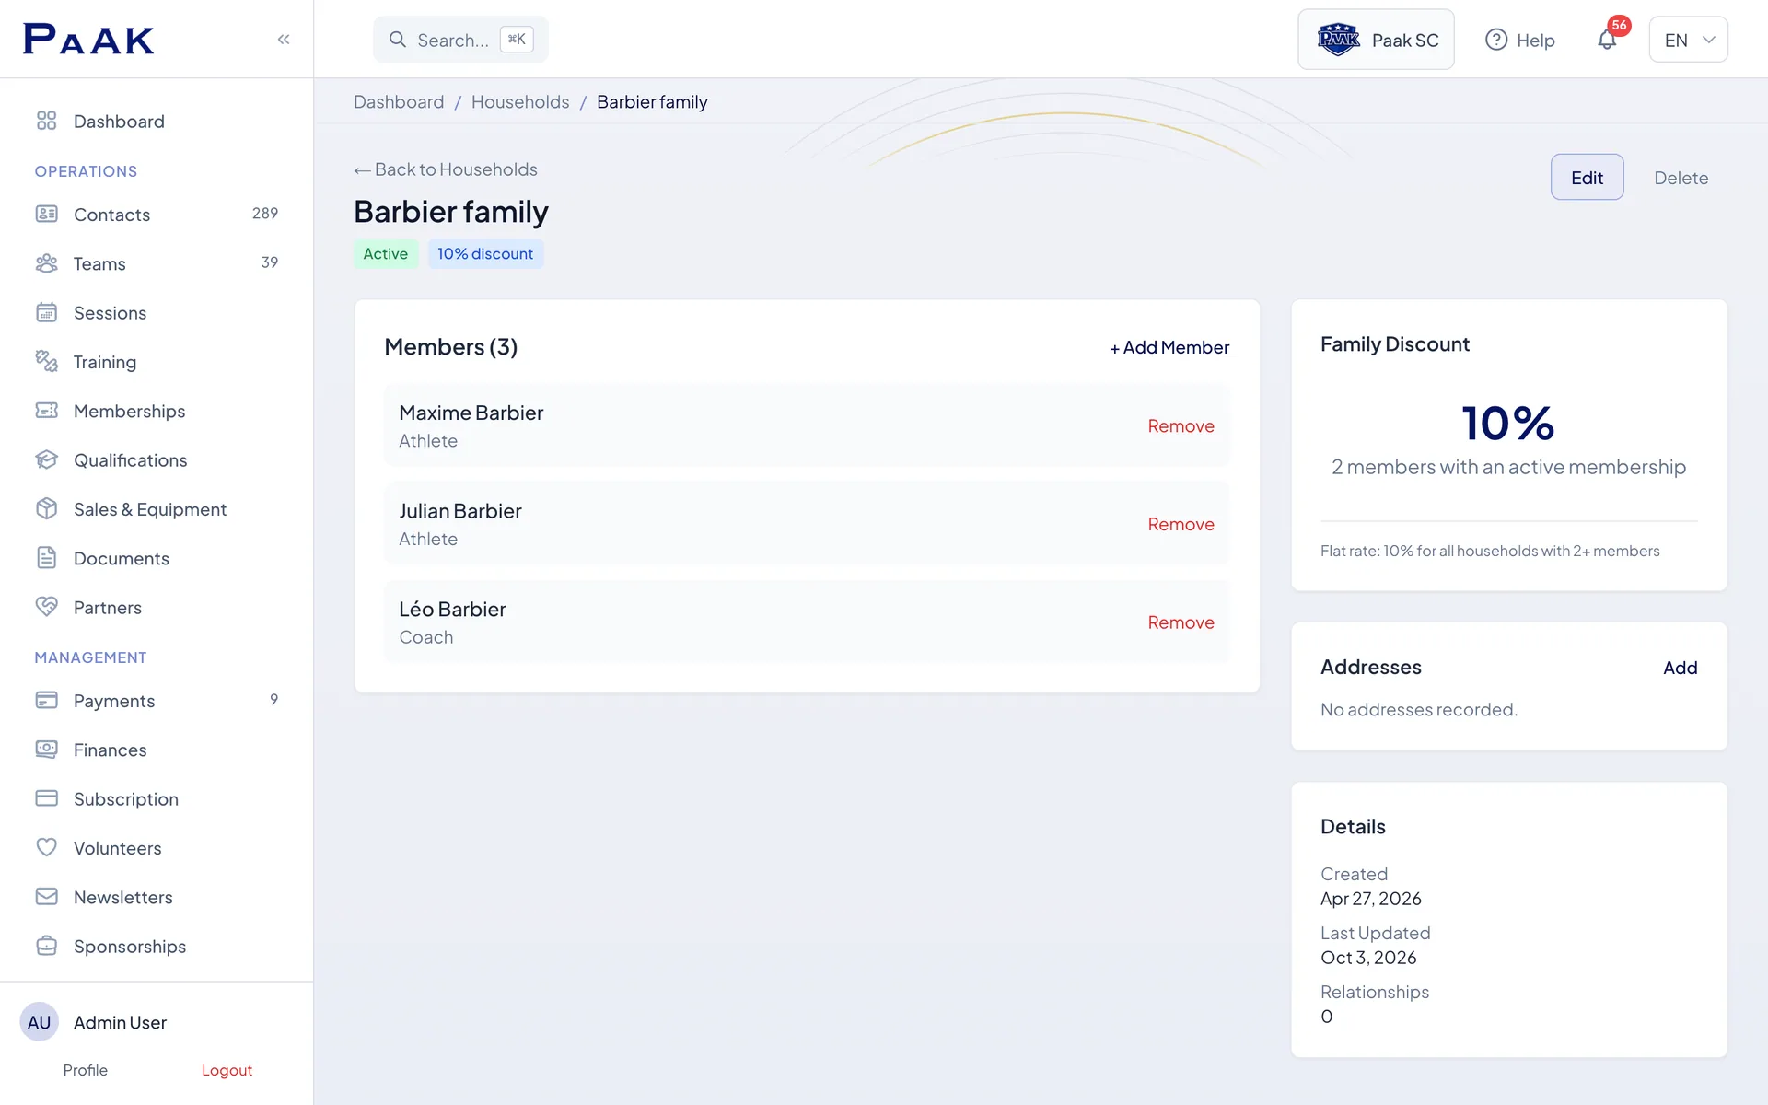The width and height of the screenshot is (1768, 1105).
Task: Click the PAAK logo
Action: coord(88,39)
